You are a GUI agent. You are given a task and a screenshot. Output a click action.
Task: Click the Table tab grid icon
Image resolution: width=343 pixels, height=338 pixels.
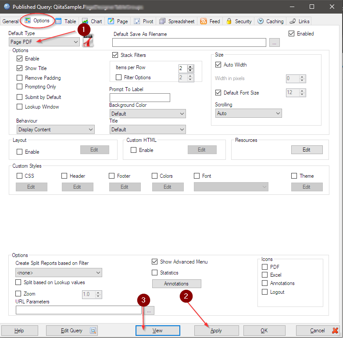(x=58, y=21)
